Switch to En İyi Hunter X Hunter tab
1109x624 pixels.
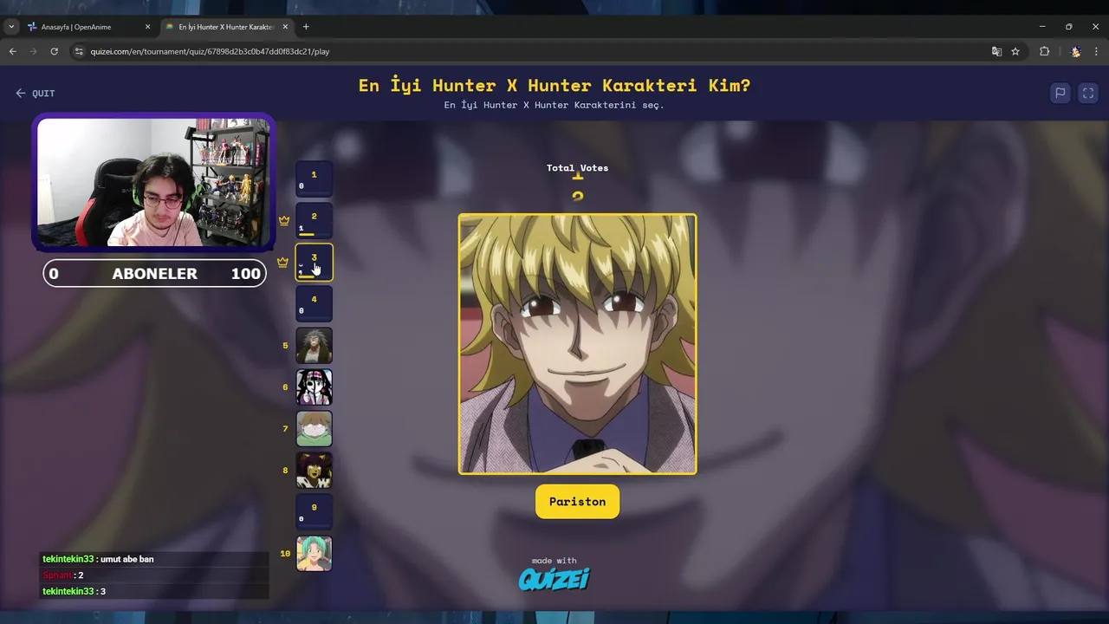225,27
